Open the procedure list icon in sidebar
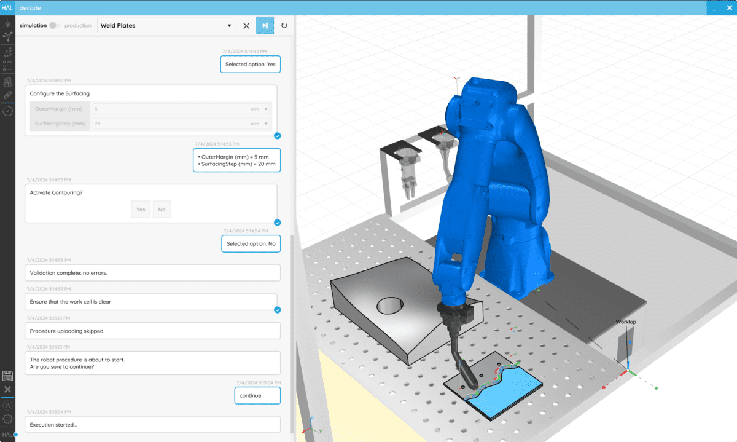737x442 pixels. [7, 65]
